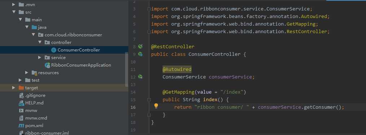Viewport: 366px width, 135px height.
Task: Click the Autowired import on line 4
Action: pyautogui.click(x=314, y=17)
